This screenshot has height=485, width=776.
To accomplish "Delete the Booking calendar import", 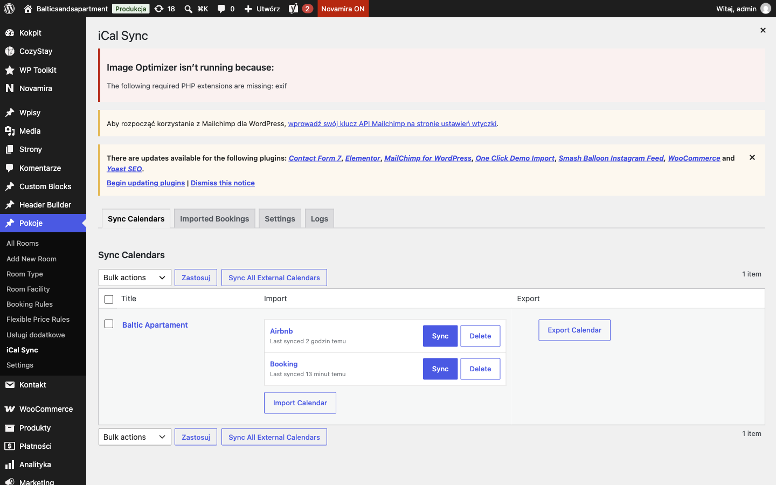I will pyautogui.click(x=480, y=369).
